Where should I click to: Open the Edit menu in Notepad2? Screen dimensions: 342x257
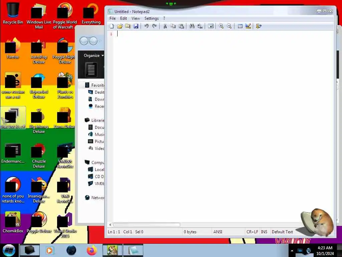(124, 18)
